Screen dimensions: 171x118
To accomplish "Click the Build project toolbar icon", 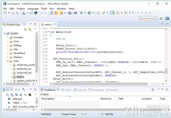I will (x=24, y=13).
